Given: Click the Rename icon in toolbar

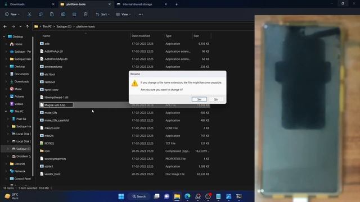Looking at the screenshot, I should 63,14.
